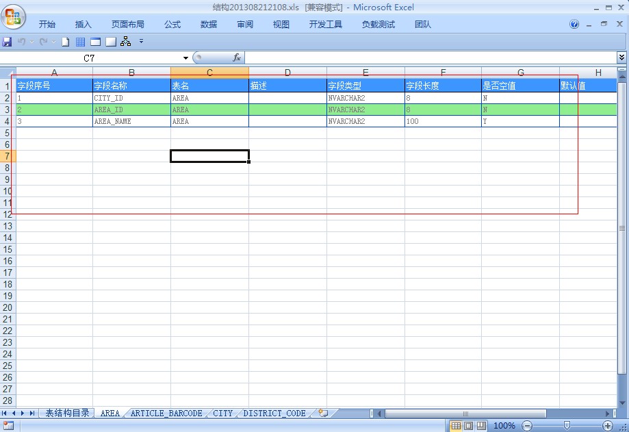
Task: Expand the undo history dropdown arrow
Action: [x=31, y=42]
